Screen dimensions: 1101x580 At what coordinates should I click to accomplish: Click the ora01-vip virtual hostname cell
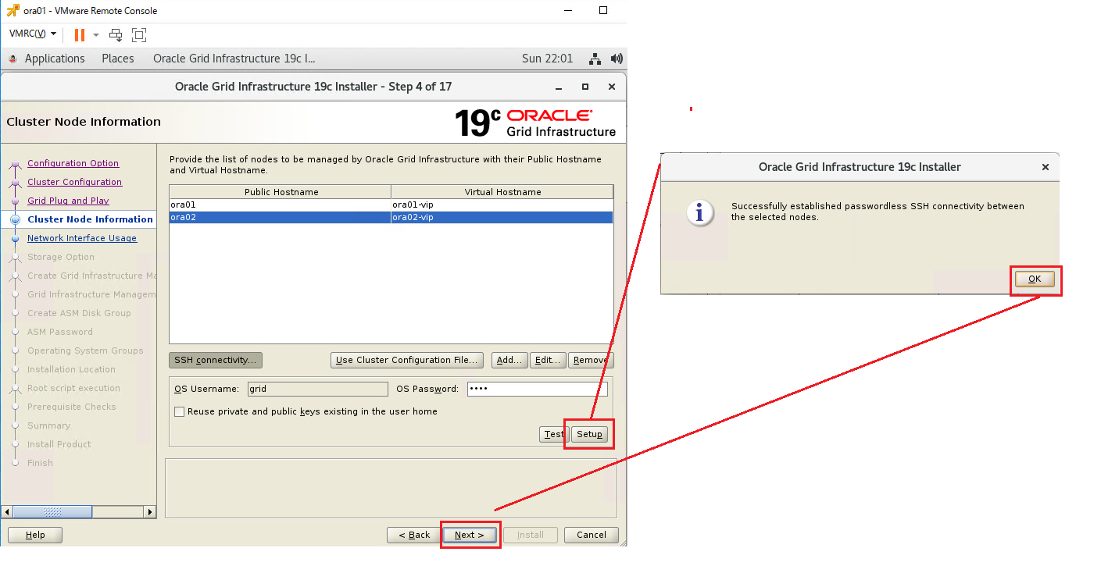coord(502,205)
